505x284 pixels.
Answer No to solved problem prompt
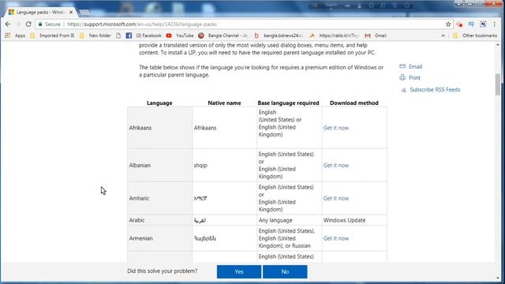point(285,271)
